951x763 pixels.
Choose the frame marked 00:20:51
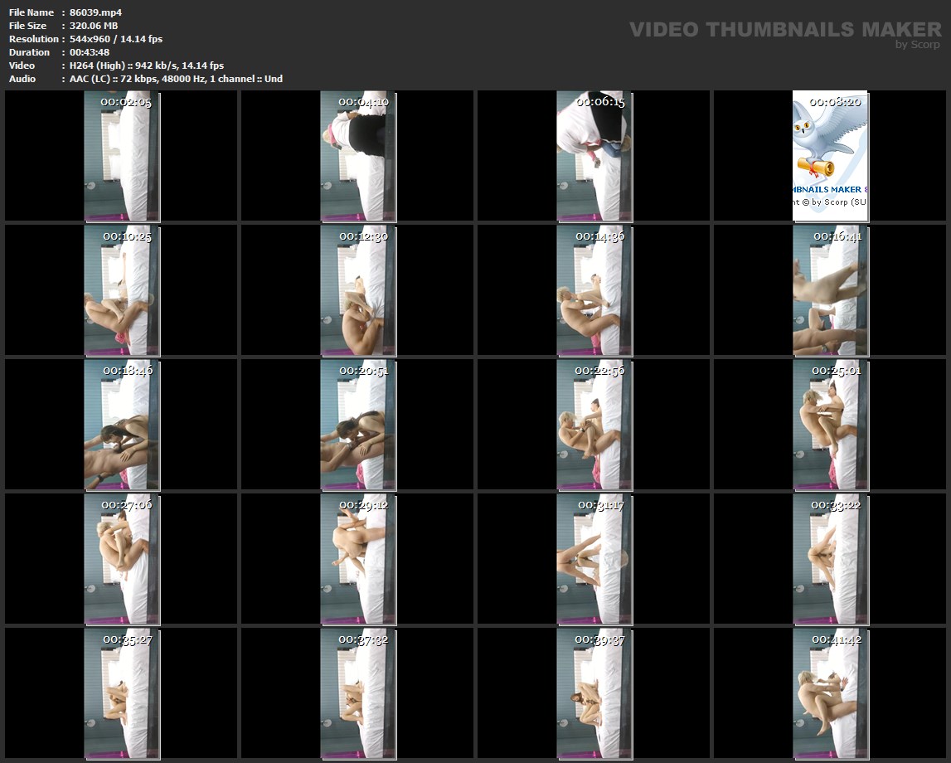[358, 425]
